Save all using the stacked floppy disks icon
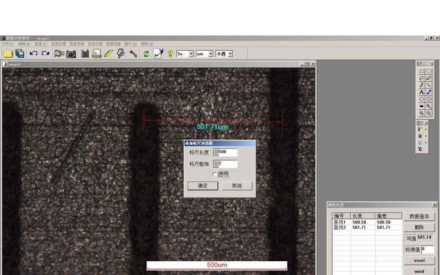This screenshot has height=275, width=440. (x=20, y=53)
